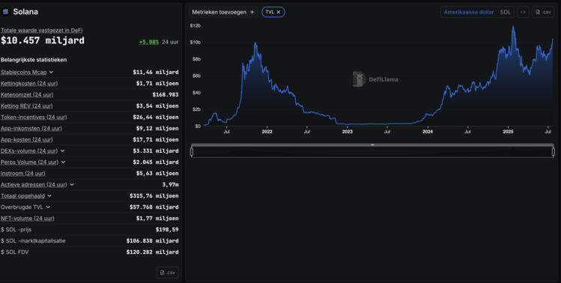Screen dimensions: 561x283
Task: Switch chart currency to SOL
Action: pyautogui.click(x=505, y=12)
